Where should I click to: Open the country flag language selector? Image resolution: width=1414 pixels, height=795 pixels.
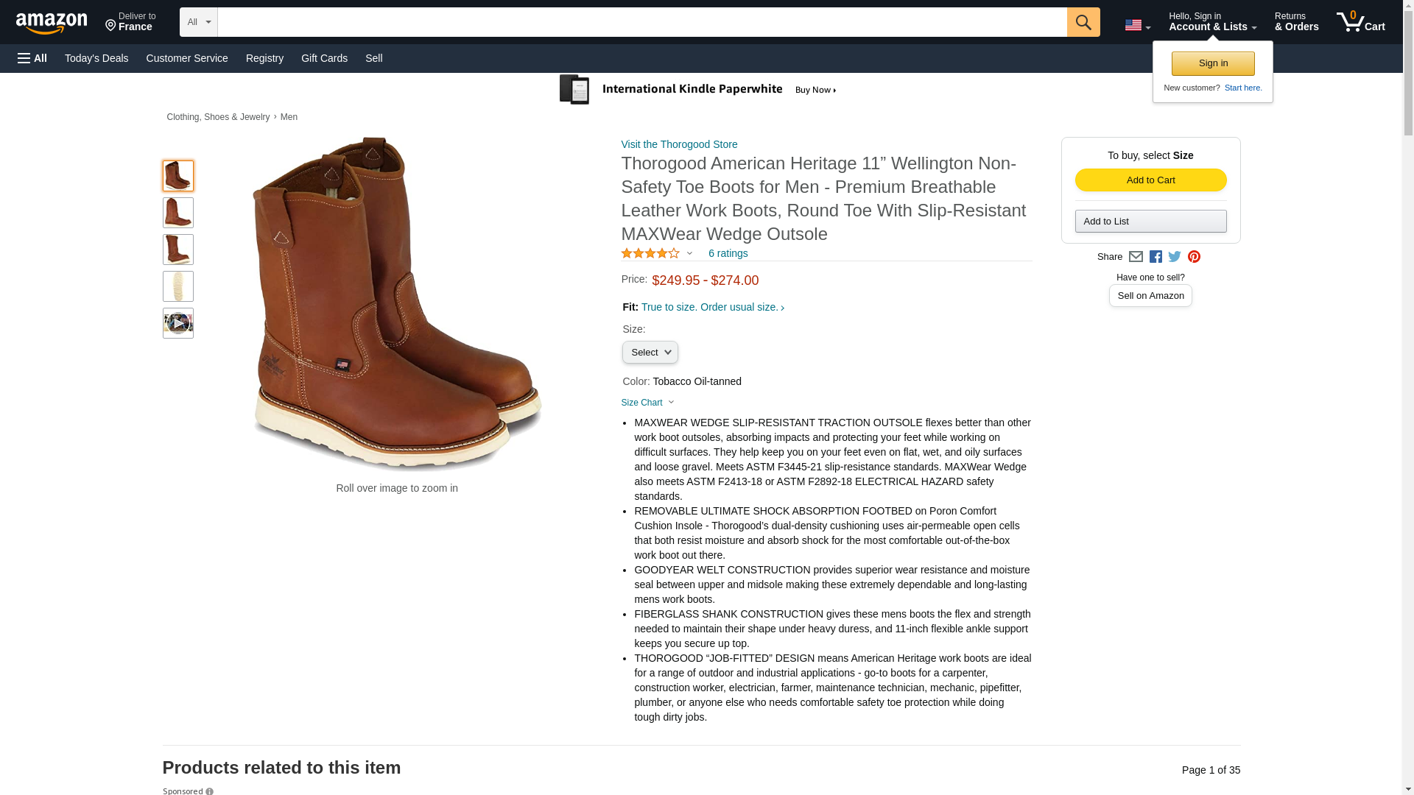click(1137, 25)
